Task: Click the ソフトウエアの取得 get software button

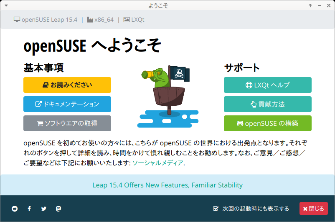Action: tap(67, 123)
